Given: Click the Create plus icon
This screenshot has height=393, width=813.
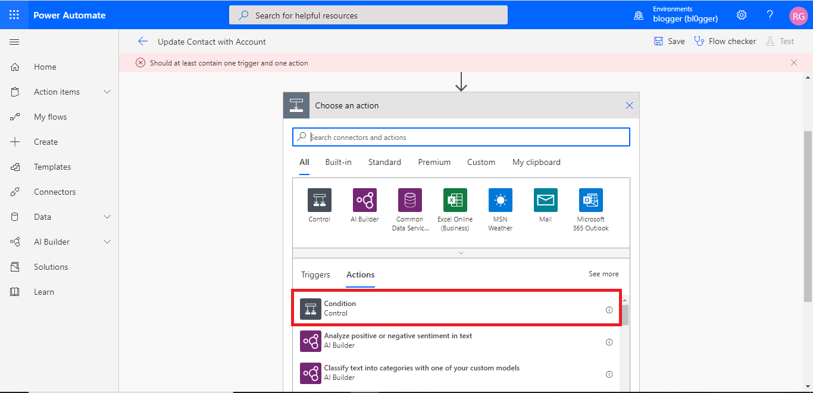Looking at the screenshot, I should 15,142.
